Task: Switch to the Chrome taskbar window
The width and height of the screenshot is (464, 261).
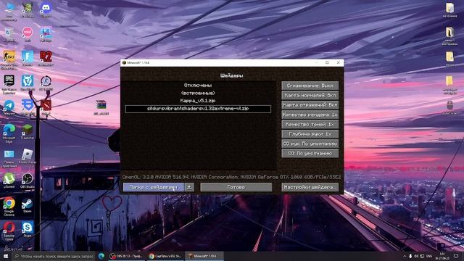Action: (x=165, y=256)
